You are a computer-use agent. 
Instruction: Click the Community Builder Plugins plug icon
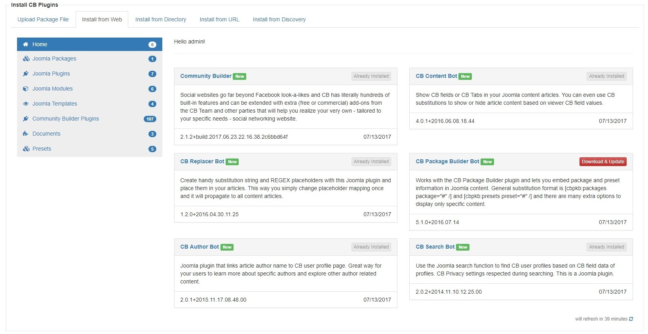(x=26, y=119)
